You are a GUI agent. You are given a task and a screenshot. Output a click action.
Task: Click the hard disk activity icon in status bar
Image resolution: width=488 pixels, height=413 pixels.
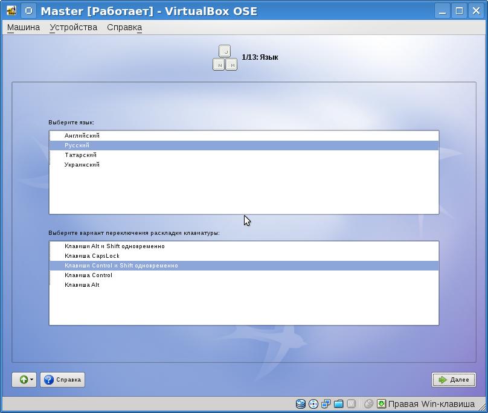pyautogui.click(x=301, y=404)
